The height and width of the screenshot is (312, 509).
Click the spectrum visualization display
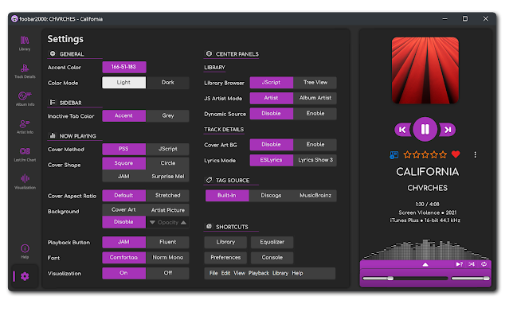coord(425,250)
